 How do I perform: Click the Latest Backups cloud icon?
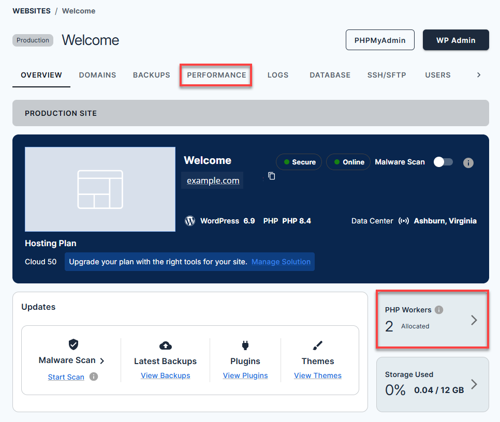(165, 345)
